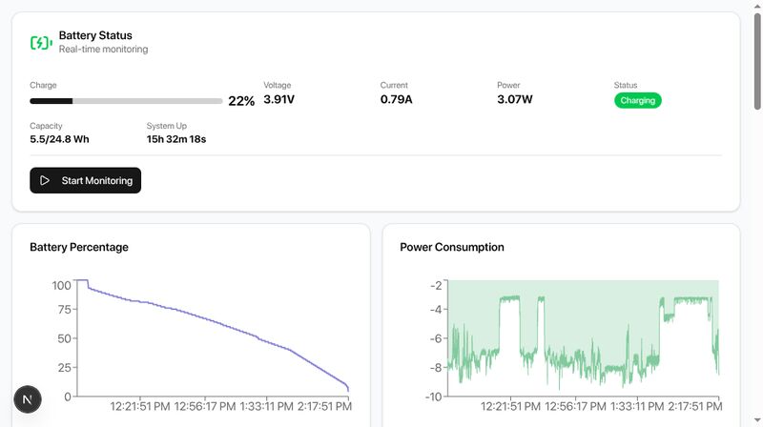Open the Next.js dev tools badge
The height and width of the screenshot is (427, 763).
(28, 398)
